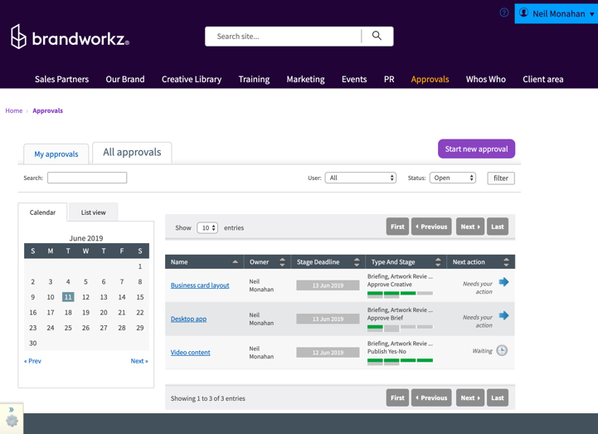Click the Search site input field
The image size is (598, 434).
pos(282,37)
